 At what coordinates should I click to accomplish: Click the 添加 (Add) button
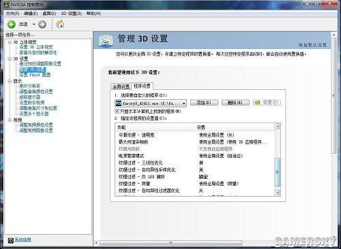click(x=204, y=103)
